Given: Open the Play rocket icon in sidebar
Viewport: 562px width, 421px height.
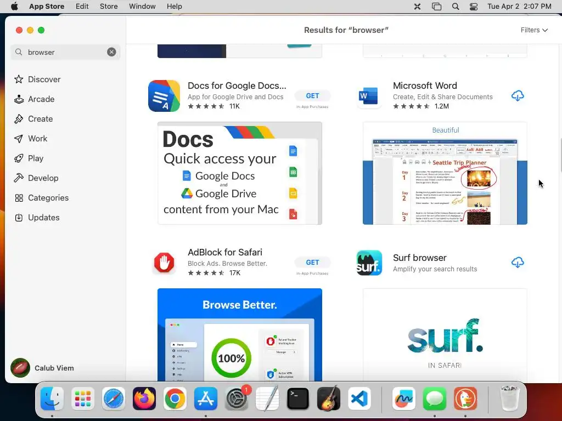Looking at the screenshot, I should click(x=19, y=158).
